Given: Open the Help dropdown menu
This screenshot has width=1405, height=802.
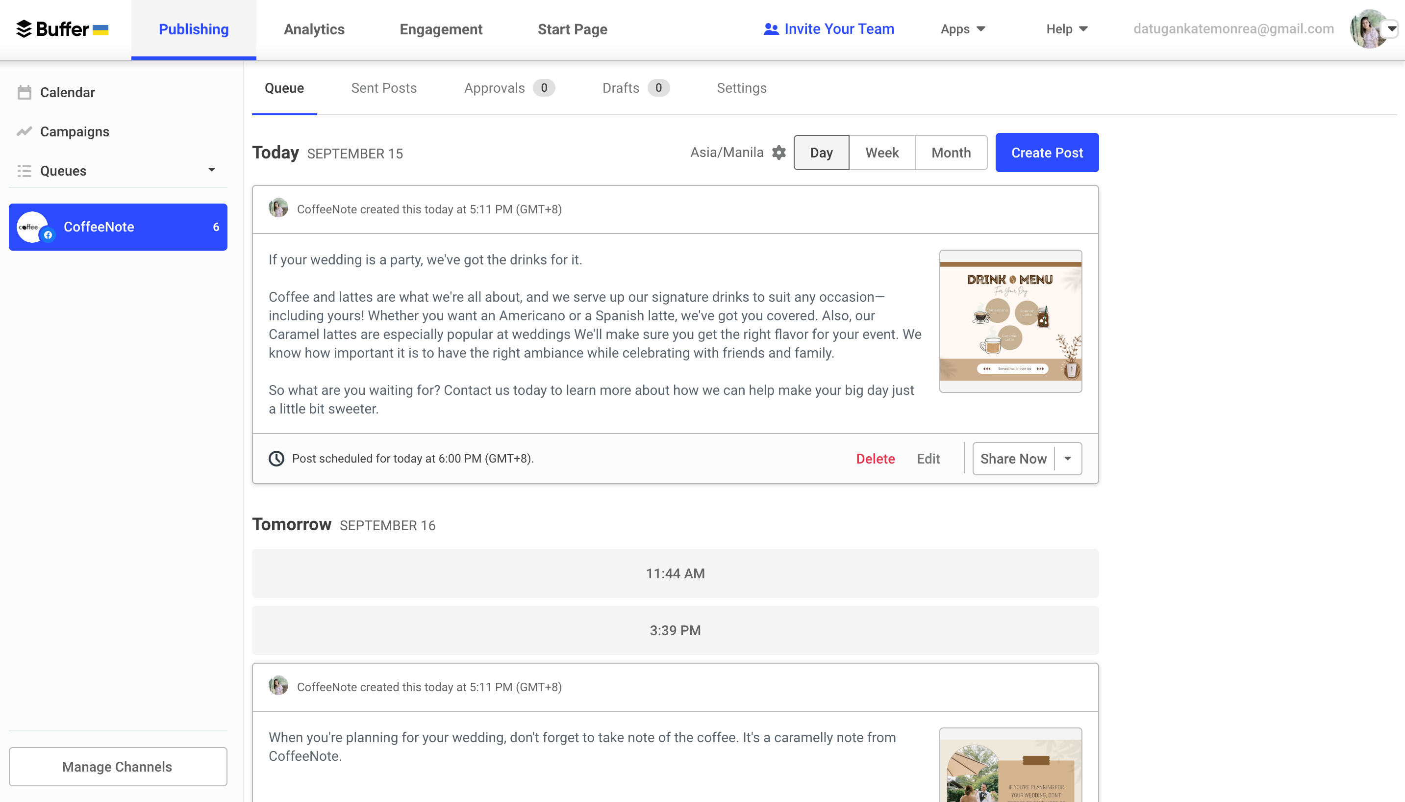Looking at the screenshot, I should pyautogui.click(x=1067, y=28).
